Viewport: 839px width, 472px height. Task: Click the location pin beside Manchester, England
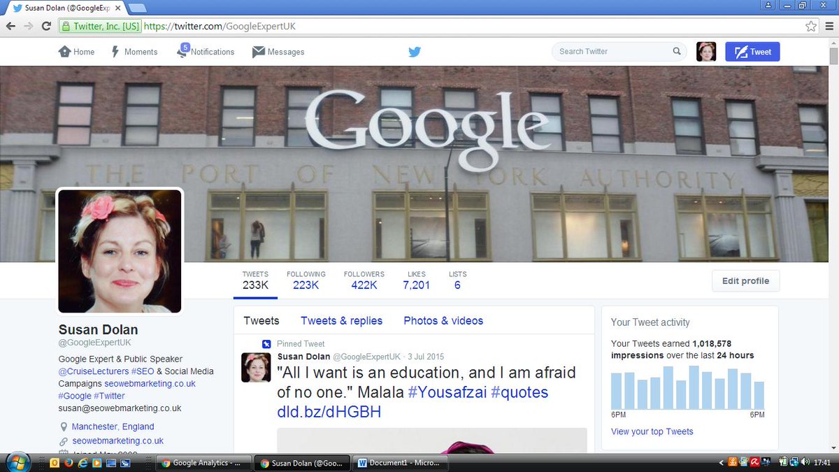click(x=64, y=427)
